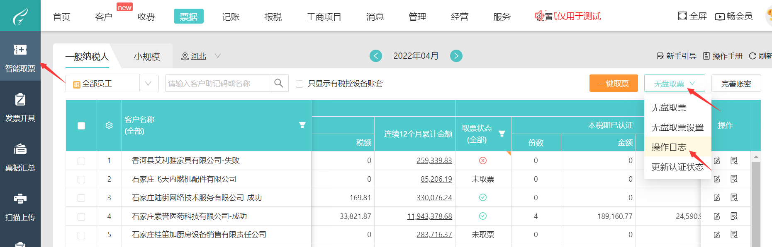The image size is (772, 247).
Task: Switch to the 小规模 tab
Action: 147,57
